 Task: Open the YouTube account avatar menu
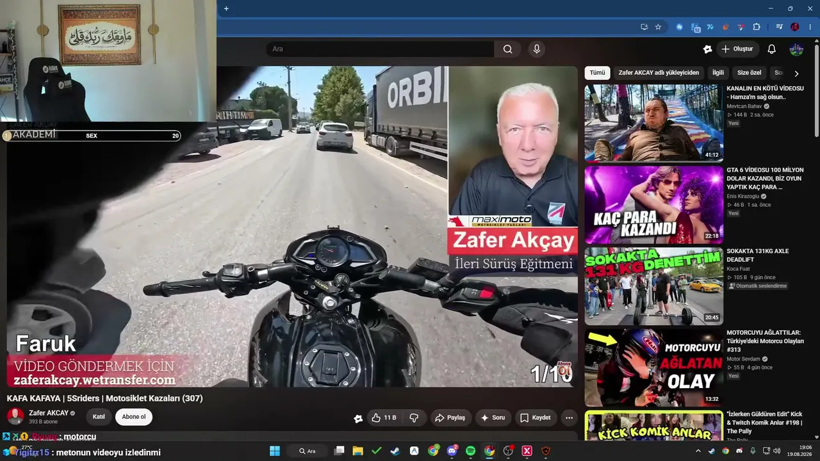tap(796, 49)
